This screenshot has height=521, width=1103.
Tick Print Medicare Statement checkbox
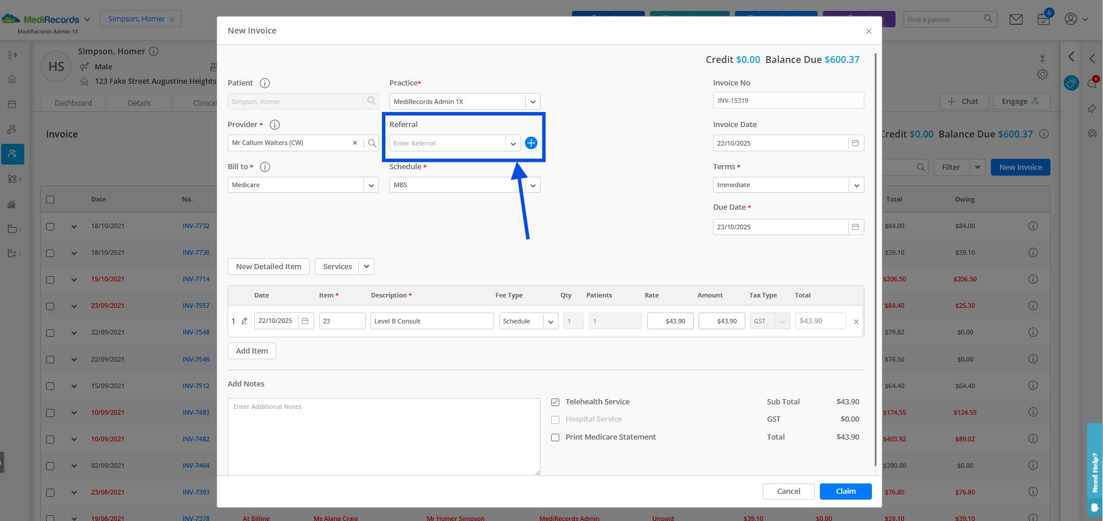click(x=555, y=437)
